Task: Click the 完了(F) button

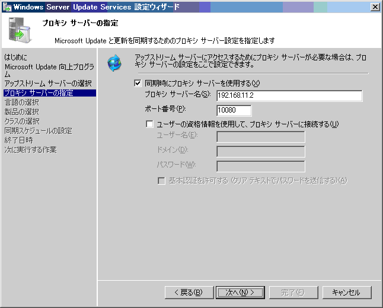Action: coord(293,293)
